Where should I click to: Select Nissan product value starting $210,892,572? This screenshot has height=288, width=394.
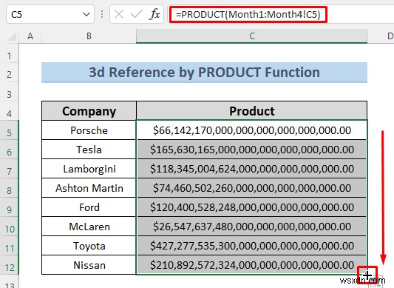[252, 265]
